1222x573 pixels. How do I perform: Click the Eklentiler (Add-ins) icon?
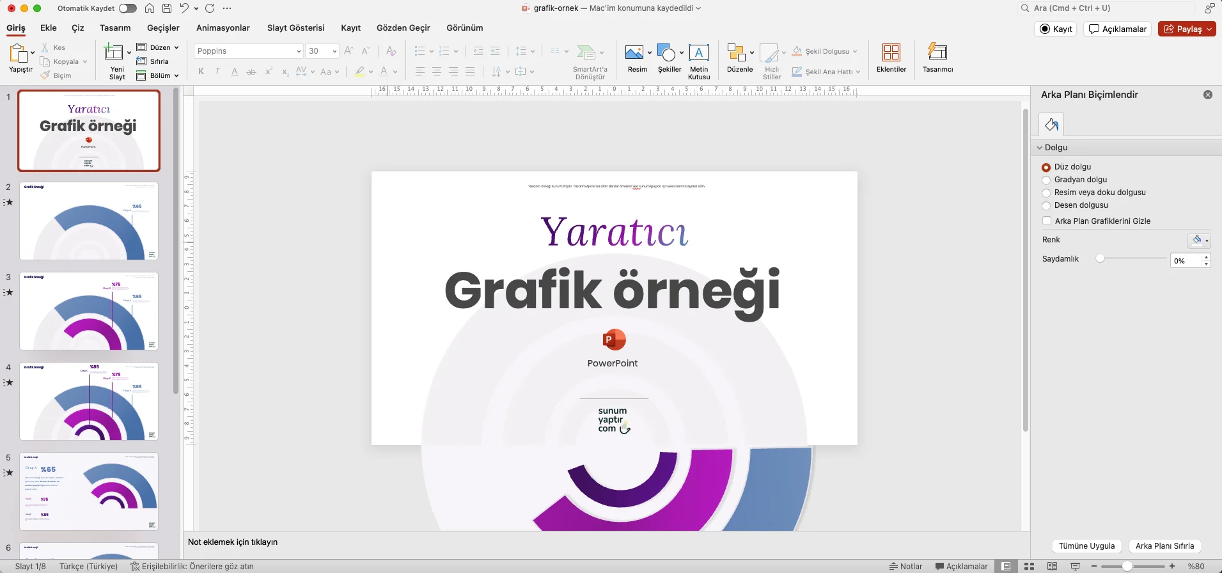pyautogui.click(x=891, y=52)
